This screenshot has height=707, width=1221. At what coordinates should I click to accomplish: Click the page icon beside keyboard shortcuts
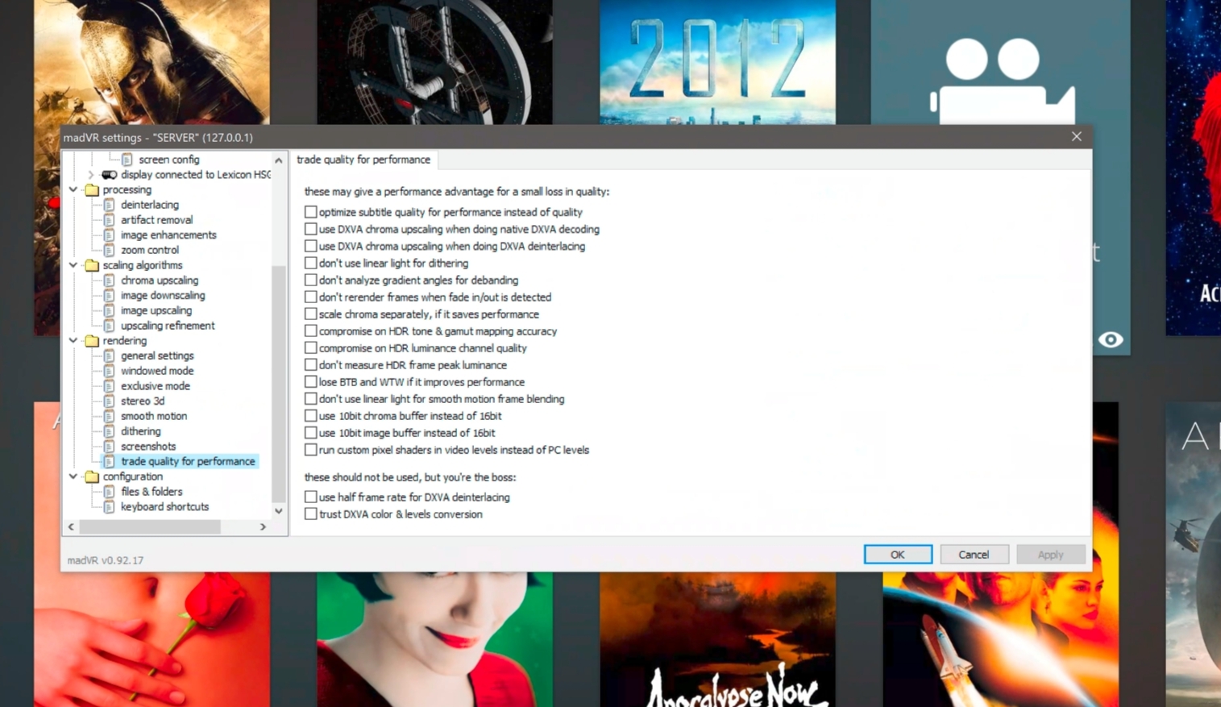pyautogui.click(x=110, y=507)
